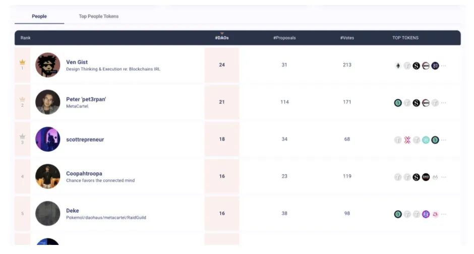Click the gold crown icon for rank 1
The height and width of the screenshot is (254, 474).
click(x=22, y=62)
